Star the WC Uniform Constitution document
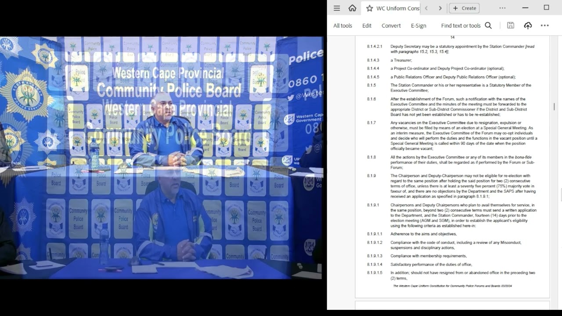The height and width of the screenshot is (316, 562). click(369, 8)
